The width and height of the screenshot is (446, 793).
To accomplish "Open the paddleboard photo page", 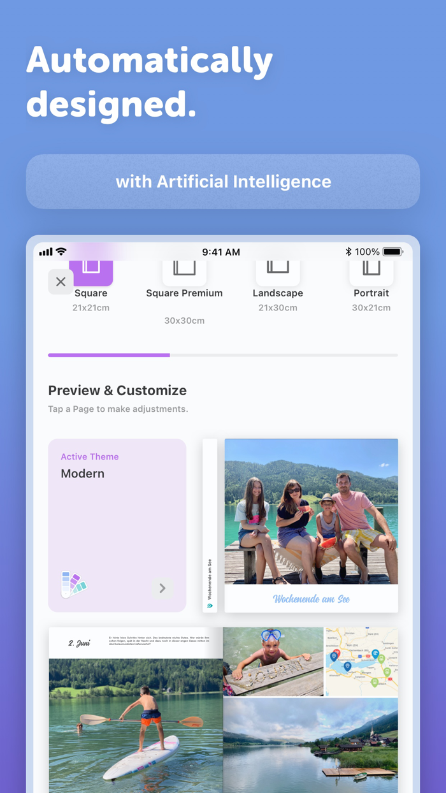I will 136,725.
